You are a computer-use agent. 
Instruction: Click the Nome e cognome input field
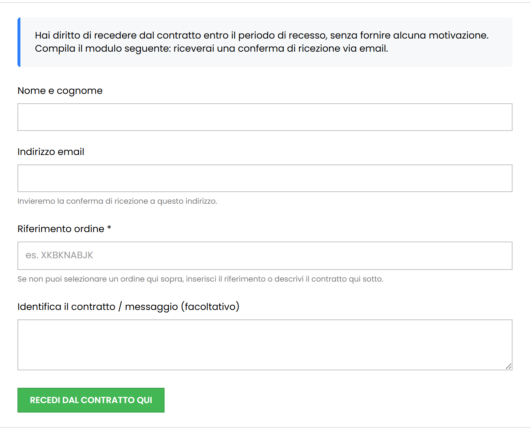point(265,117)
